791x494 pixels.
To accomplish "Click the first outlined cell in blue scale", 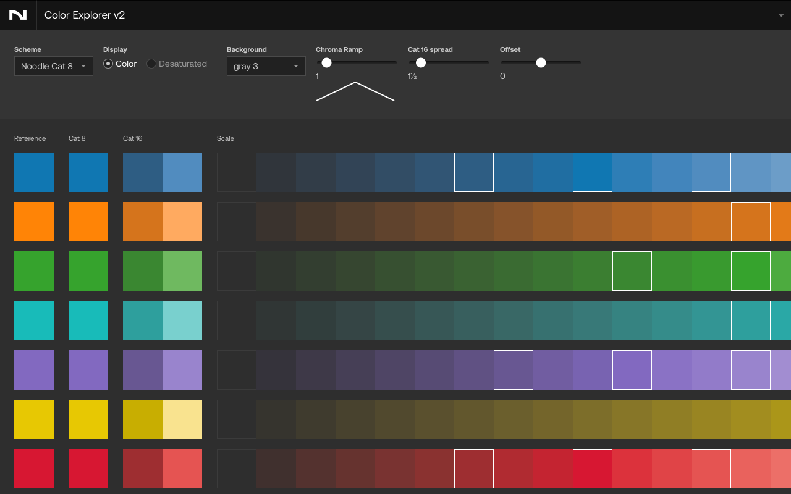I will pyautogui.click(x=474, y=172).
